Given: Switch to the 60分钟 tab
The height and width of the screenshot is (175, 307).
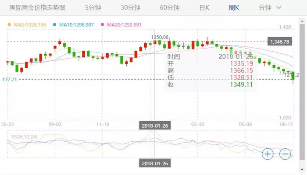Looking at the screenshot, I should click(170, 7).
